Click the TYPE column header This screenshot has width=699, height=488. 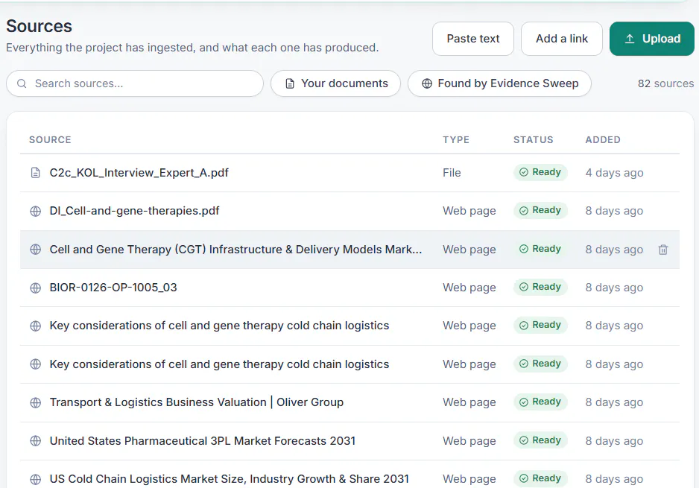456,140
